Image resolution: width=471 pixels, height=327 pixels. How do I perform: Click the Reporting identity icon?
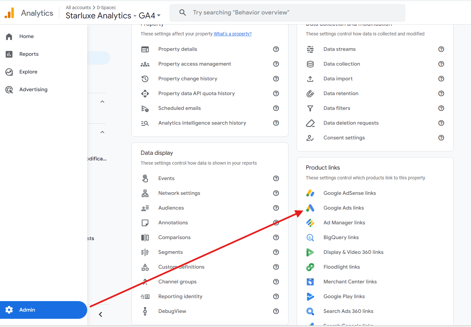pyautogui.click(x=145, y=296)
